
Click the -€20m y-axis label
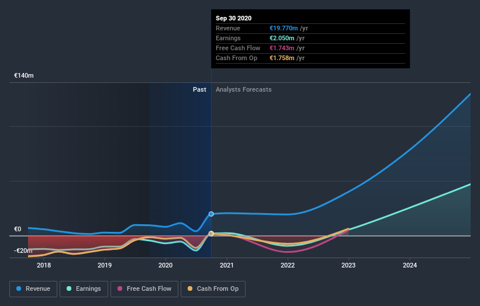[x=23, y=251]
